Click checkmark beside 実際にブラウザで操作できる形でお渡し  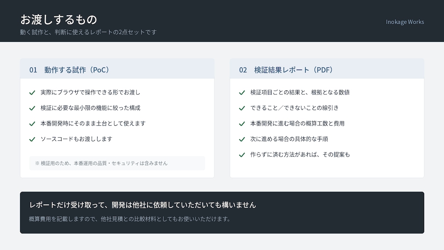point(32,93)
